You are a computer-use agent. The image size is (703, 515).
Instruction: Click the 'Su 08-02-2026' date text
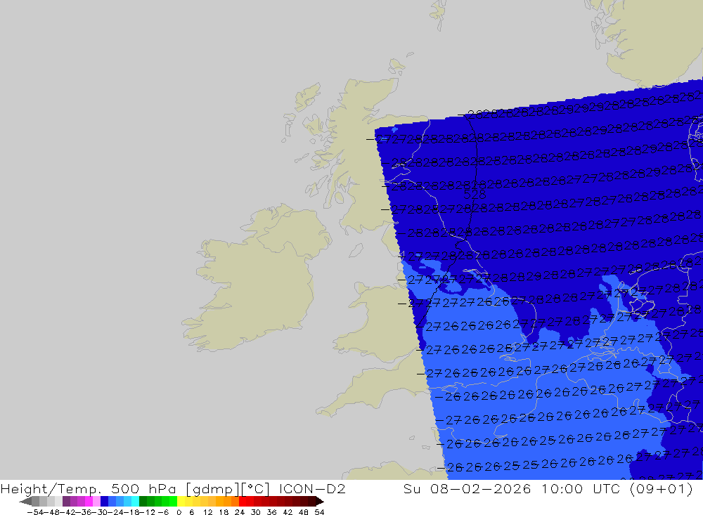click(467, 488)
